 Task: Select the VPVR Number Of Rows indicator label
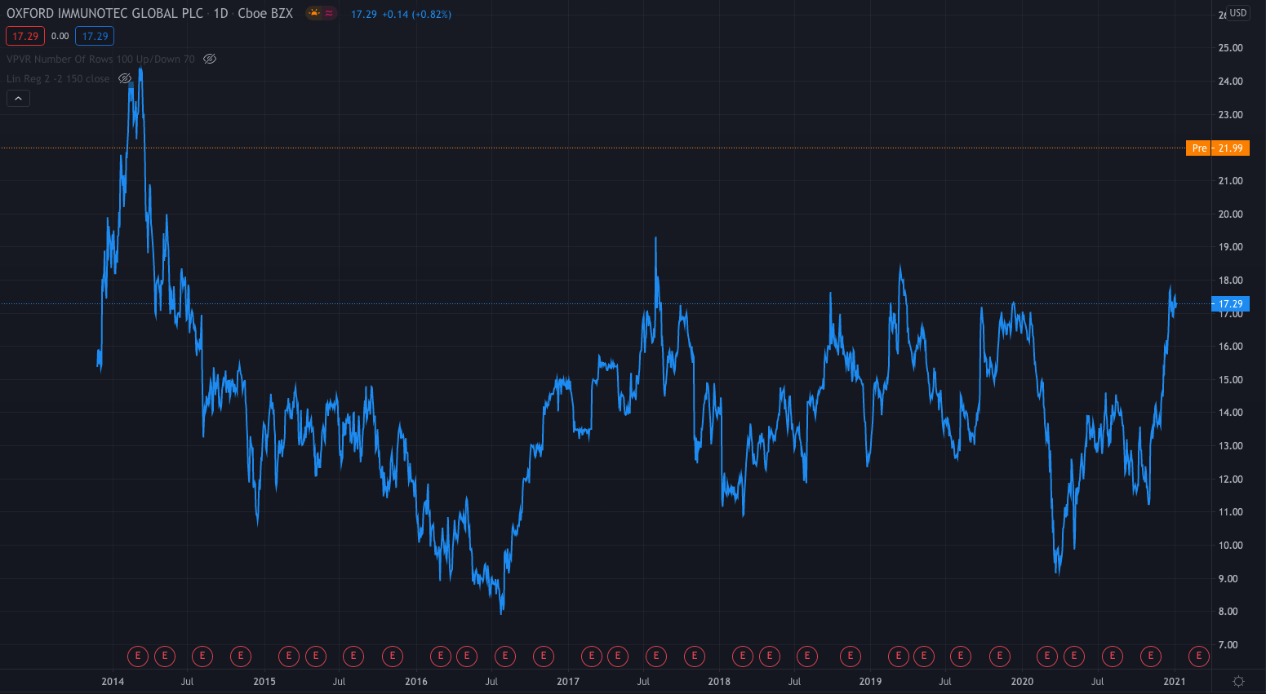tap(100, 59)
